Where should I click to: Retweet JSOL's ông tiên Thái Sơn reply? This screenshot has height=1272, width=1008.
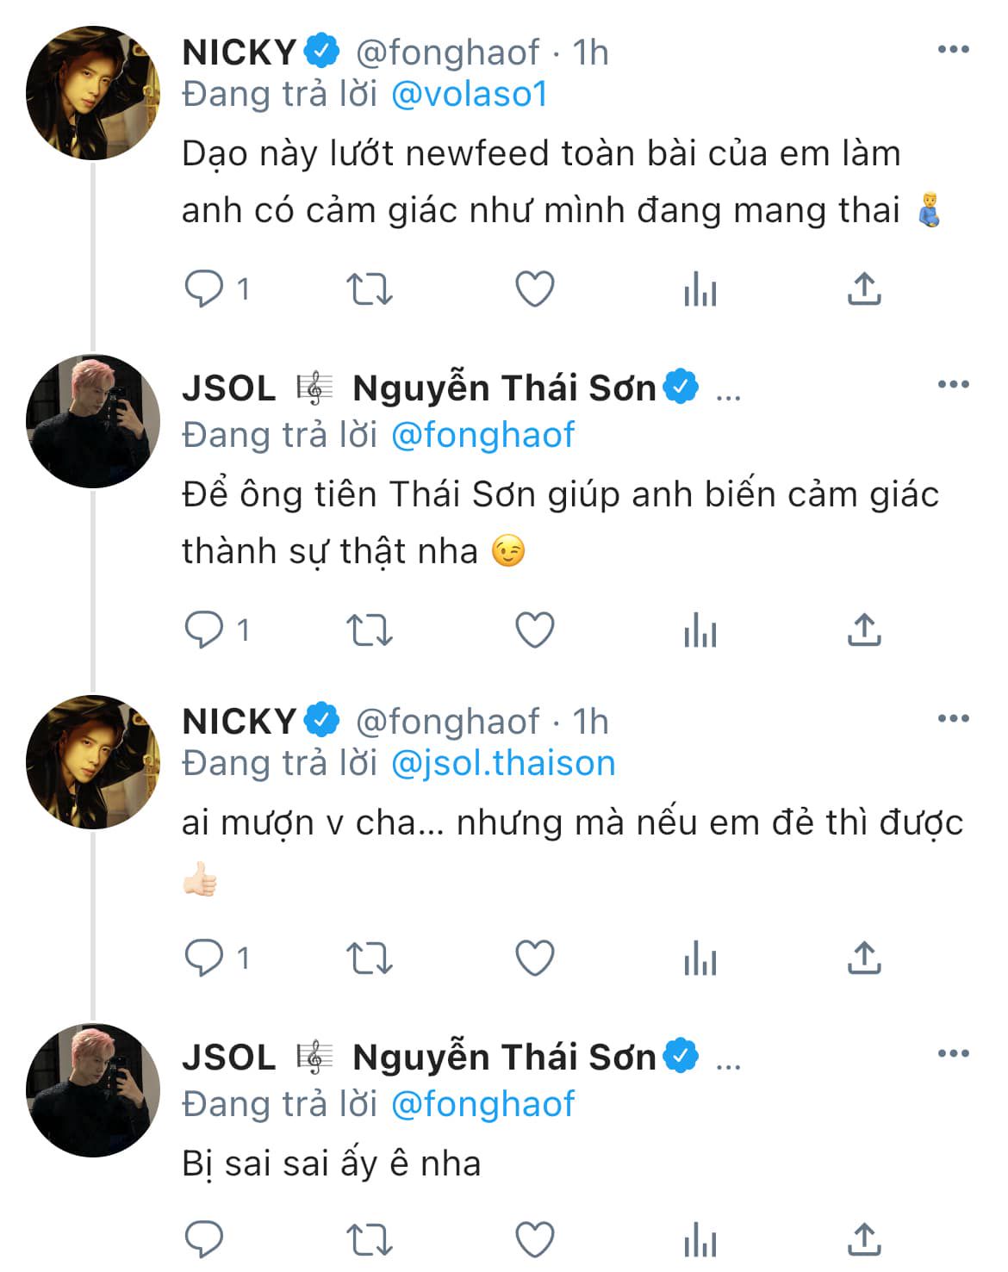pyautogui.click(x=370, y=630)
